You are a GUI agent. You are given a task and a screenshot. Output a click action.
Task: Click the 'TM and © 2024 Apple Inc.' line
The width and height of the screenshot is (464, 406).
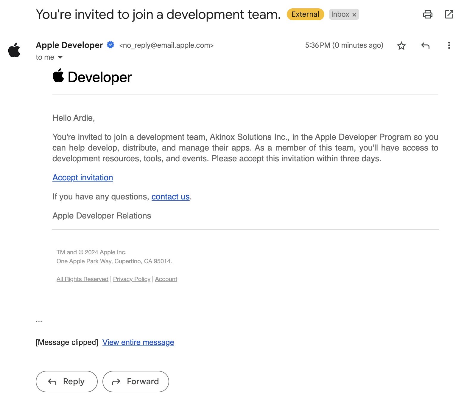coord(91,252)
